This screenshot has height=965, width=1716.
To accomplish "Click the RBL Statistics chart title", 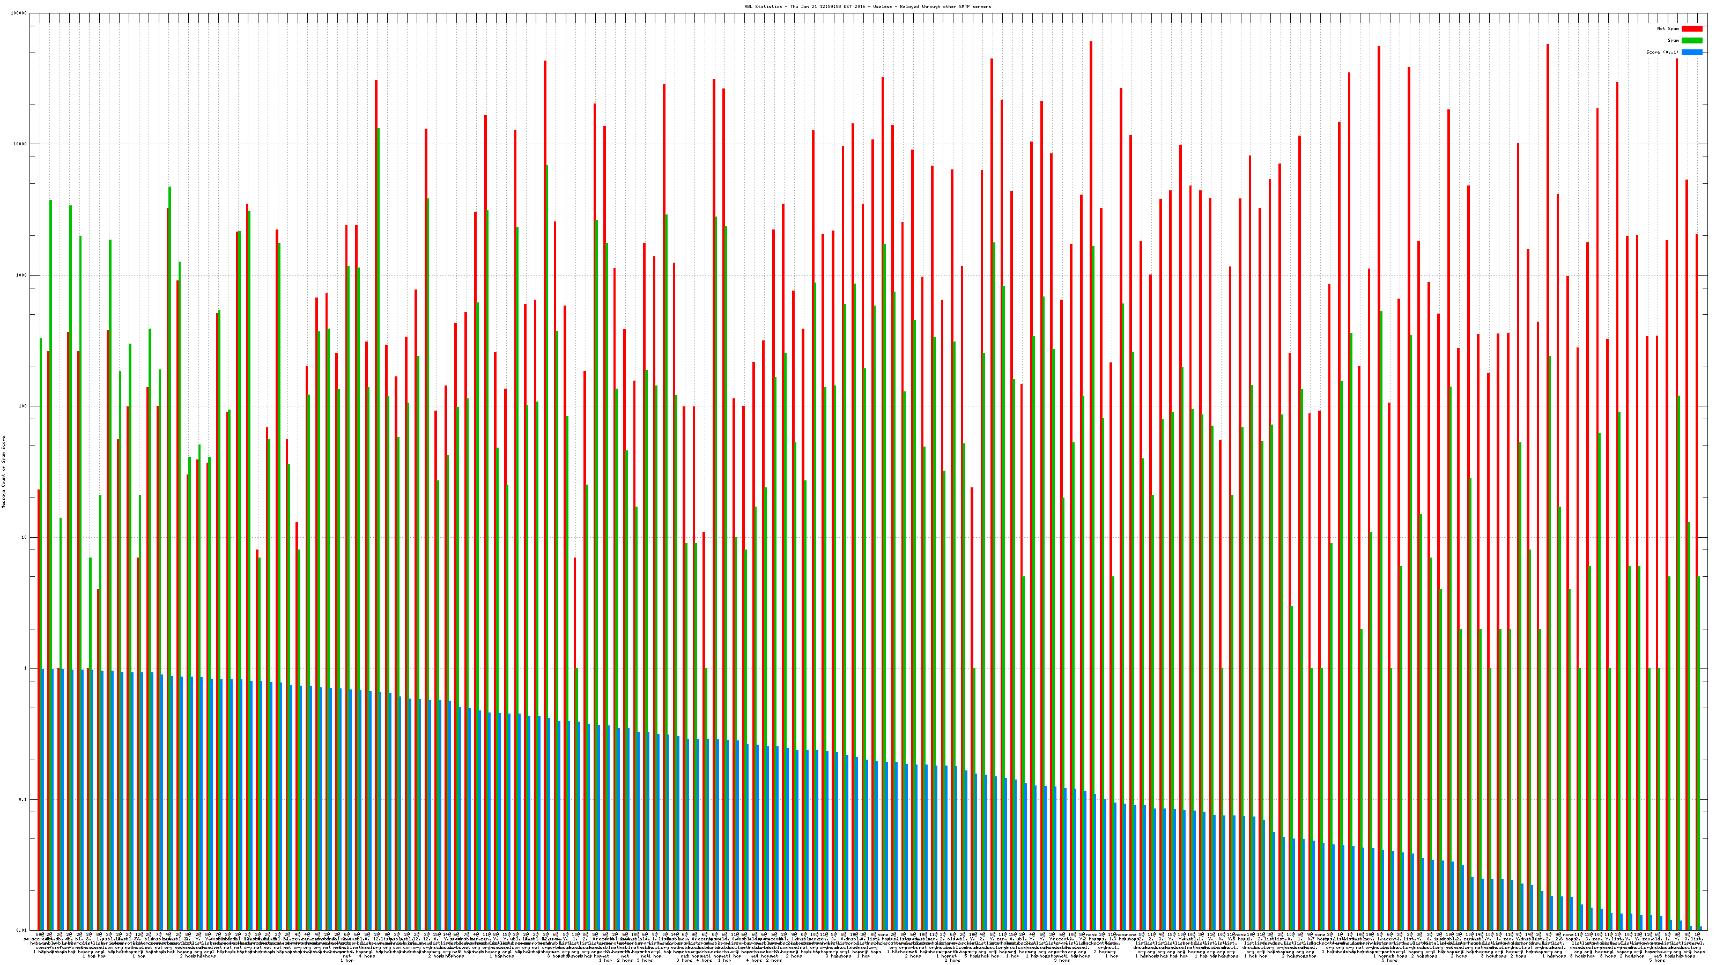I will (x=867, y=6).
